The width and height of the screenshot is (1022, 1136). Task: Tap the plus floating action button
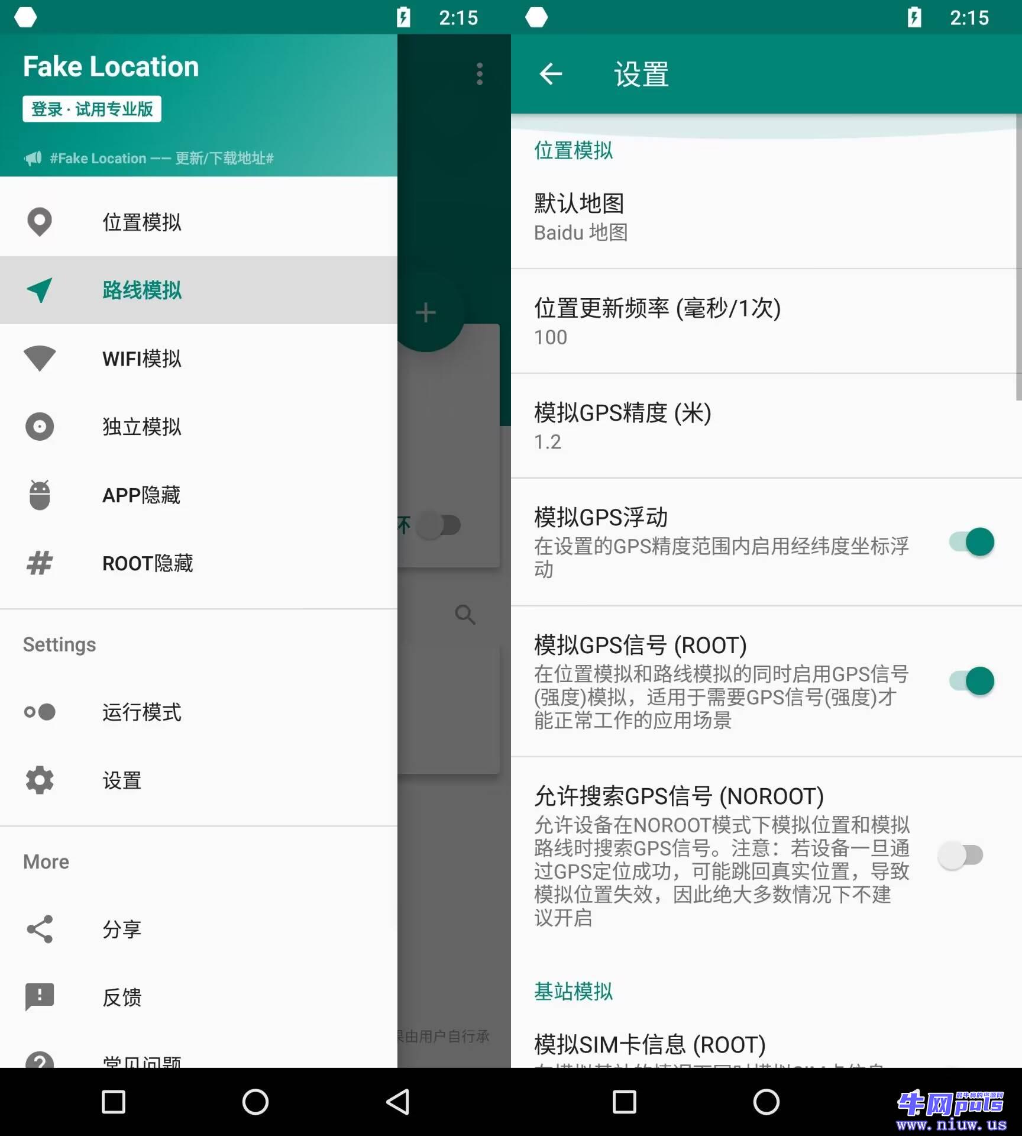click(x=426, y=312)
